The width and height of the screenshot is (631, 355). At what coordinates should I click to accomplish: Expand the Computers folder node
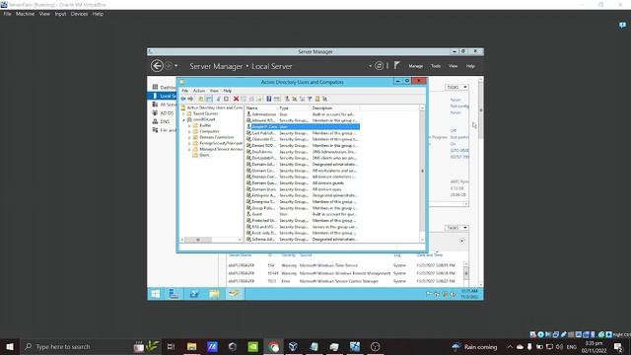coord(189,131)
